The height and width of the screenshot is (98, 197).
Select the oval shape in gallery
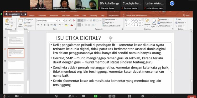pyautogui.click(x=137, y=20)
